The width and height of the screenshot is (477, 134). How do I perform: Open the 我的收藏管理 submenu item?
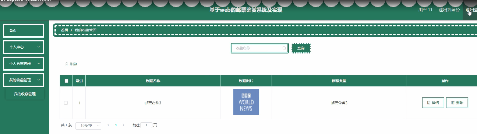tap(25, 94)
